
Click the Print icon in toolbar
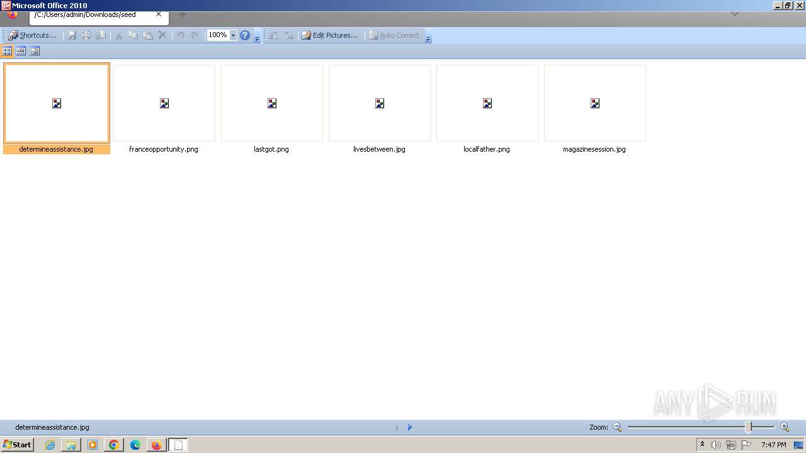click(x=86, y=35)
